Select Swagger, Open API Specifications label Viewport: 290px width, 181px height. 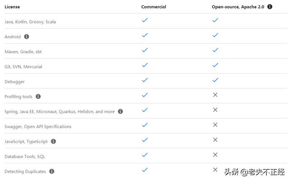38,127
